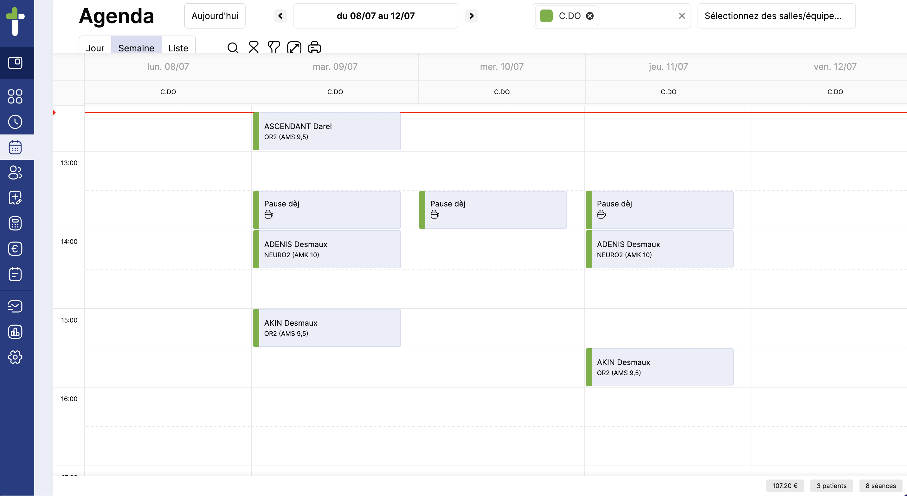Screen dimensions: 907x496
Task: Open Wednesday's Pause dèj event
Action: point(493,210)
